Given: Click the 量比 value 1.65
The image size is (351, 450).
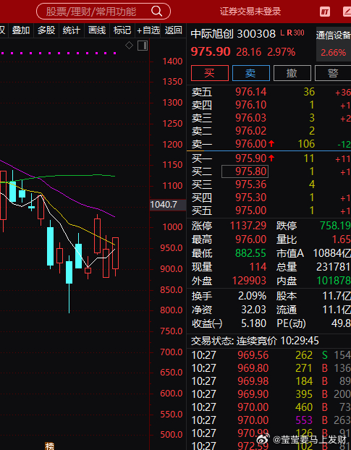Looking at the screenshot, I should (x=342, y=239).
